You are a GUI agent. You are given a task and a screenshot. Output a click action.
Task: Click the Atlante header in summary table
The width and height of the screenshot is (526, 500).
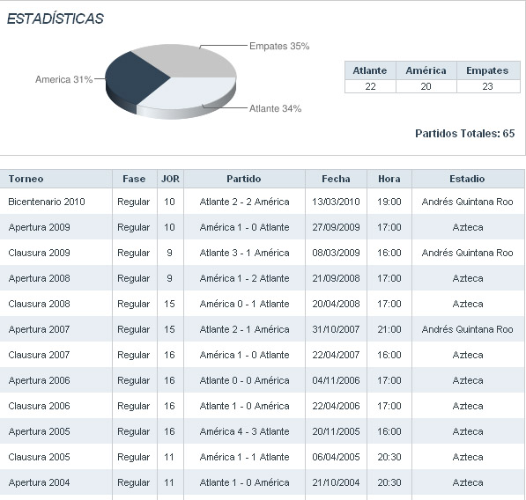coord(370,70)
